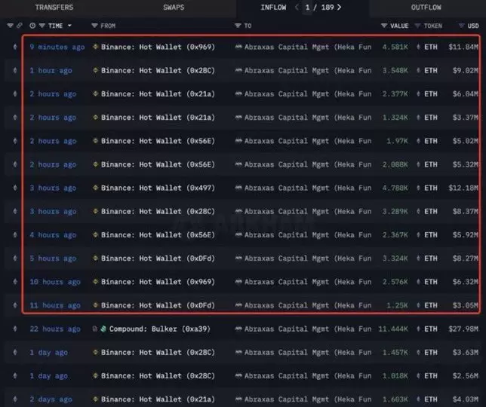Image resolution: width=486 pixels, height=407 pixels.
Task: Click ETH token icon on the 4.581K row
Action: click(418, 47)
